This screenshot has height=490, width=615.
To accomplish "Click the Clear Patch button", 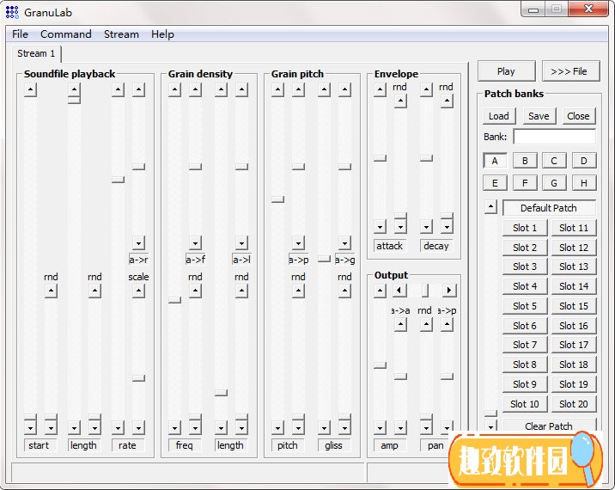I will coord(549,426).
